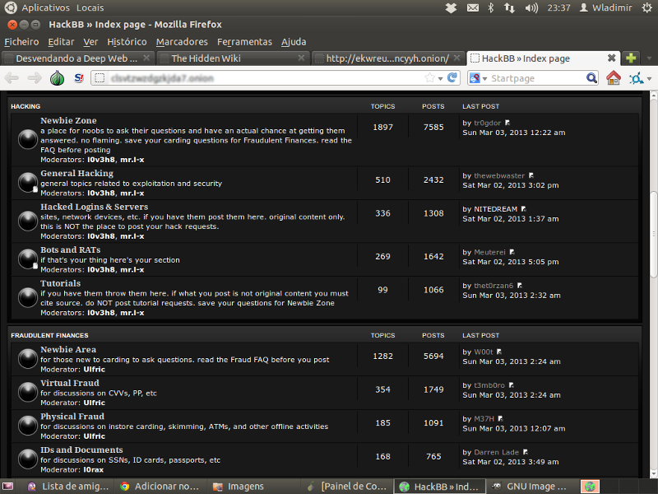The image size is (658, 494).
Task: Click moderator Ulfric in the Virtual Fraud row
Action: point(95,403)
